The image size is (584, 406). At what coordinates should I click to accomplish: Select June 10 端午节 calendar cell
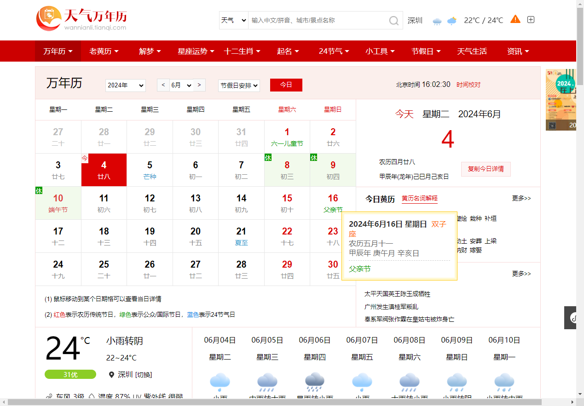[x=58, y=203]
